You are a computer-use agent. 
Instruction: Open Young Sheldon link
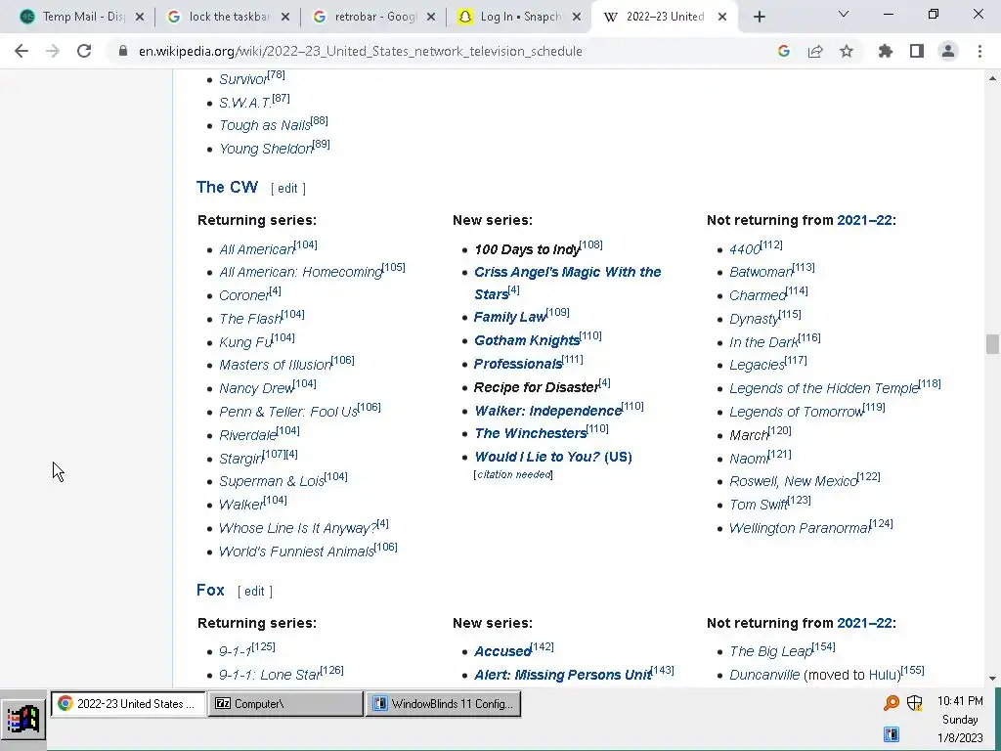point(266,149)
